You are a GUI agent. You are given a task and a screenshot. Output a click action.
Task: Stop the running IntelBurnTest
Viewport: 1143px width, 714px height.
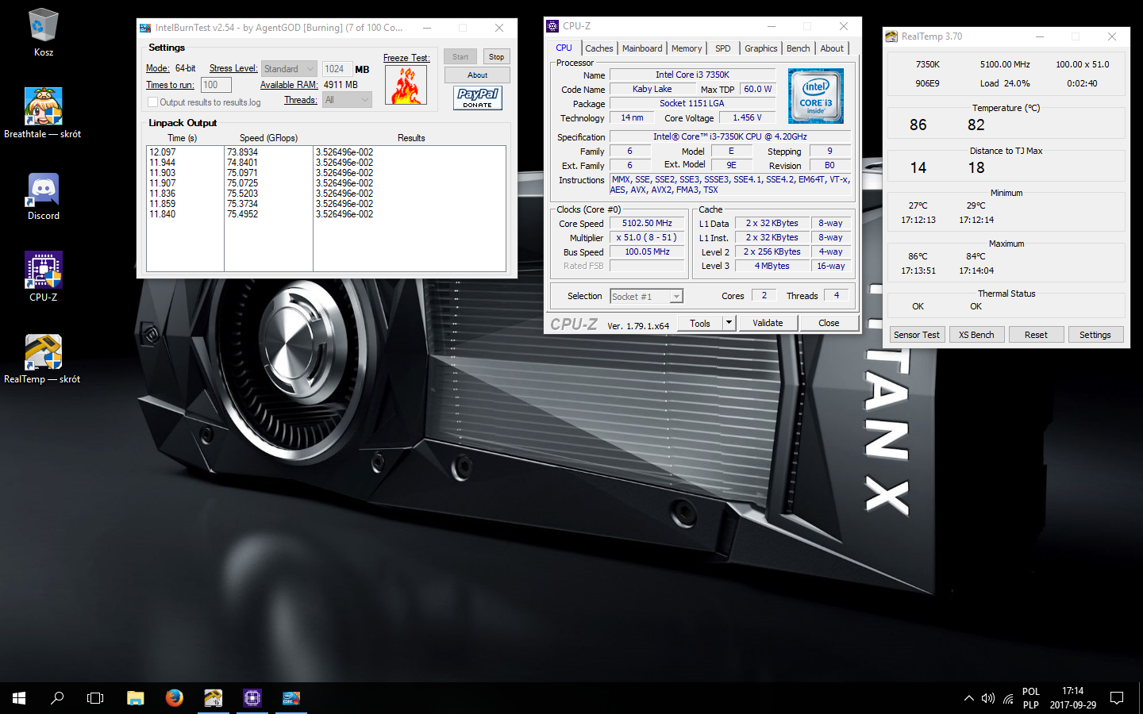click(496, 56)
